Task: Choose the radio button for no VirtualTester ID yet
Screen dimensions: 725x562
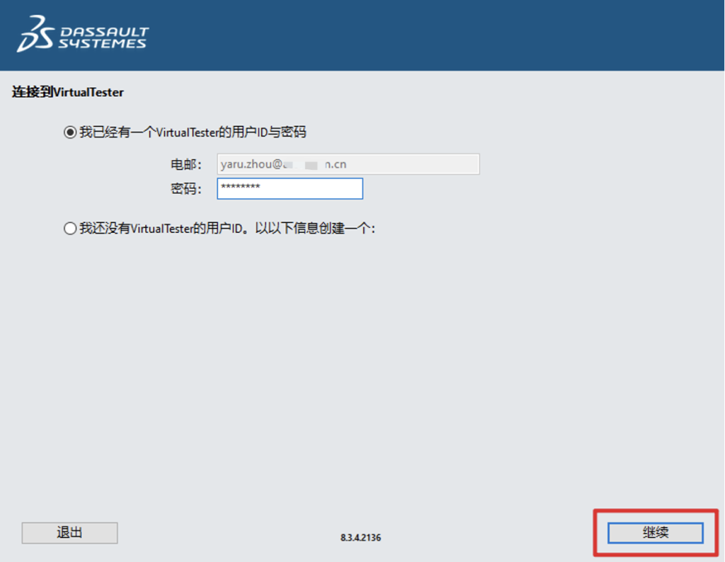Action: [69, 229]
